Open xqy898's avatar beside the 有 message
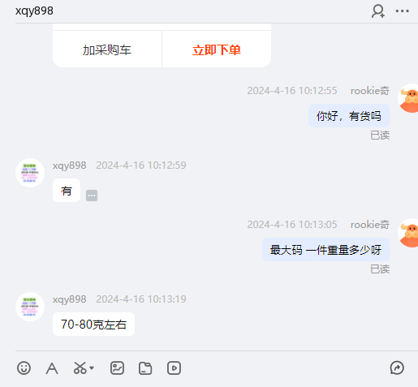Viewport: 418px width, 387px height. click(30, 173)
